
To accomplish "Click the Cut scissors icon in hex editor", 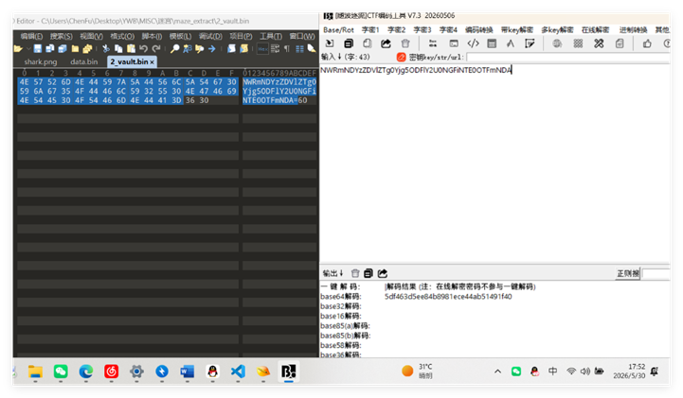I will (x=106, y=48).
